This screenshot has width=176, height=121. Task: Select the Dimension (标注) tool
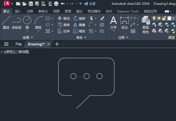tap(125, 23)
